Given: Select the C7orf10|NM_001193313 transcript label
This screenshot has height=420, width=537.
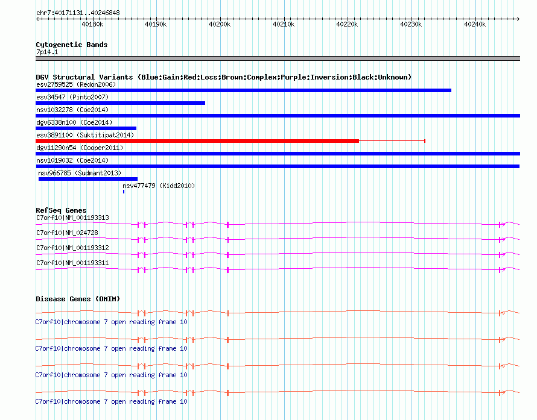Looking at the screenshot, I should (72, 218).
